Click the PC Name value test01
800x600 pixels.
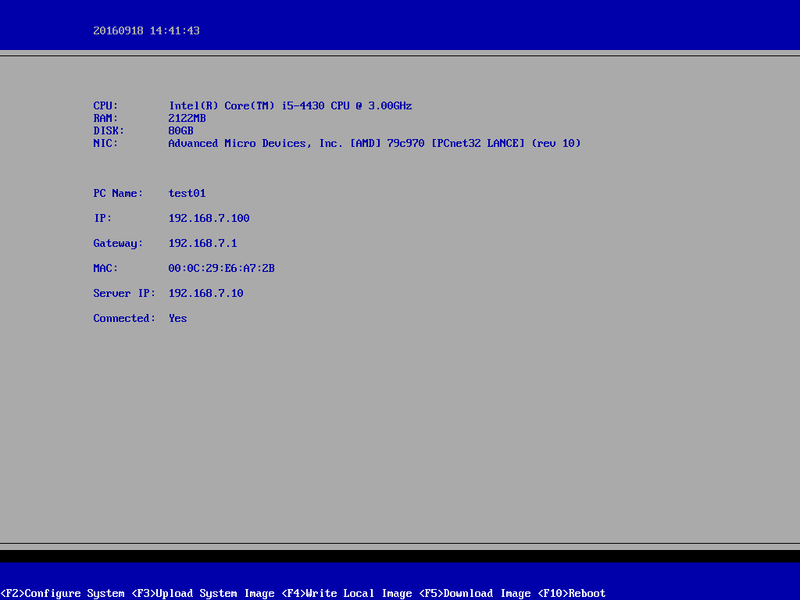(187, 194)
